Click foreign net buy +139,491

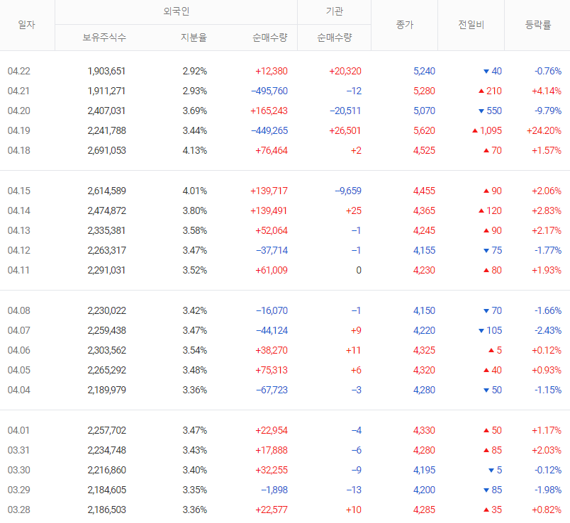(x=269, y=210)
